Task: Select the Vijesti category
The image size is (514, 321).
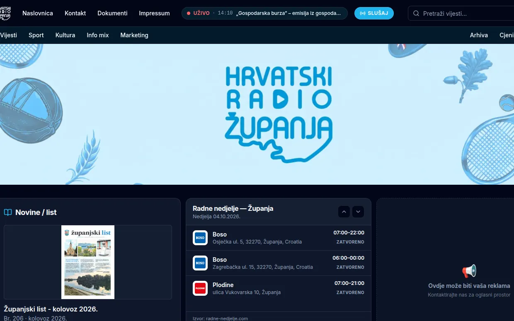Action: (8, 35)
